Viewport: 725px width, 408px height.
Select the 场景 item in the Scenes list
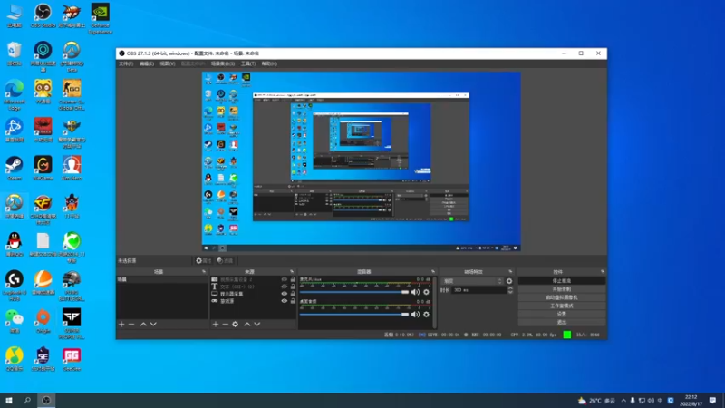[x=162, y=279]
